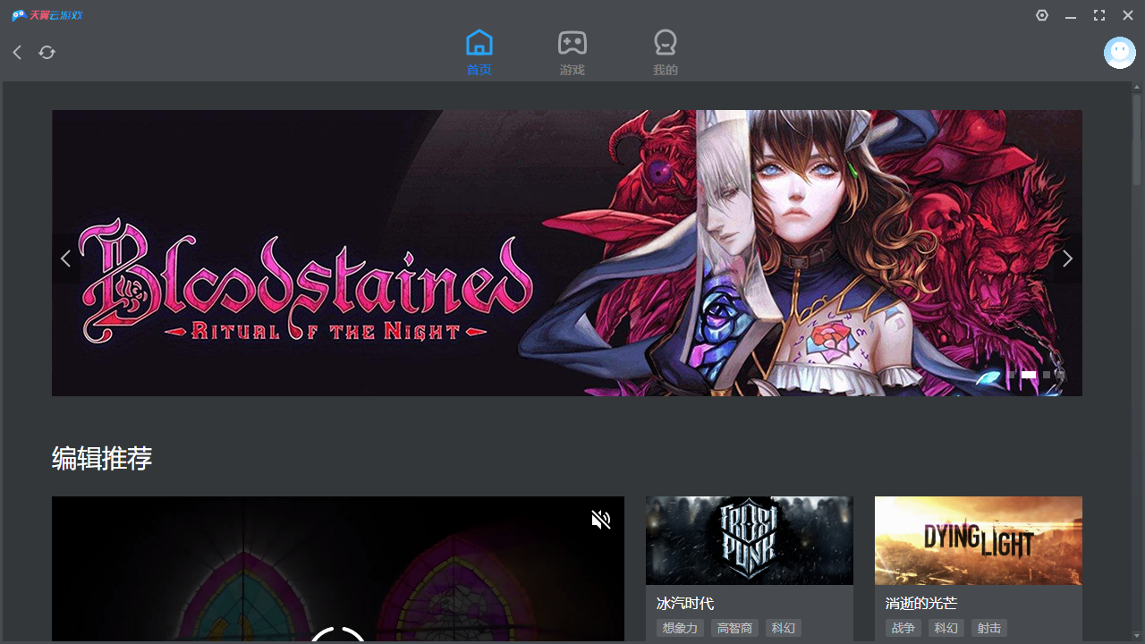This screenshot has height=644, width=1145.
Task: Click the loading video preview area
Action: [338, 569]
